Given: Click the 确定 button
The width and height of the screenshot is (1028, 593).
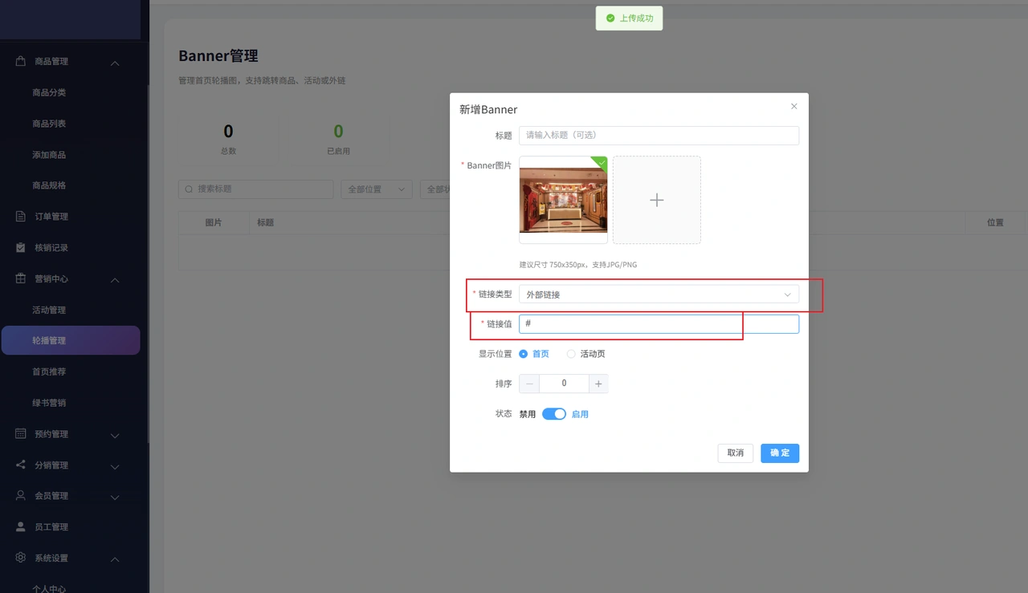Looking at the screenshot, I should point(780,453).
